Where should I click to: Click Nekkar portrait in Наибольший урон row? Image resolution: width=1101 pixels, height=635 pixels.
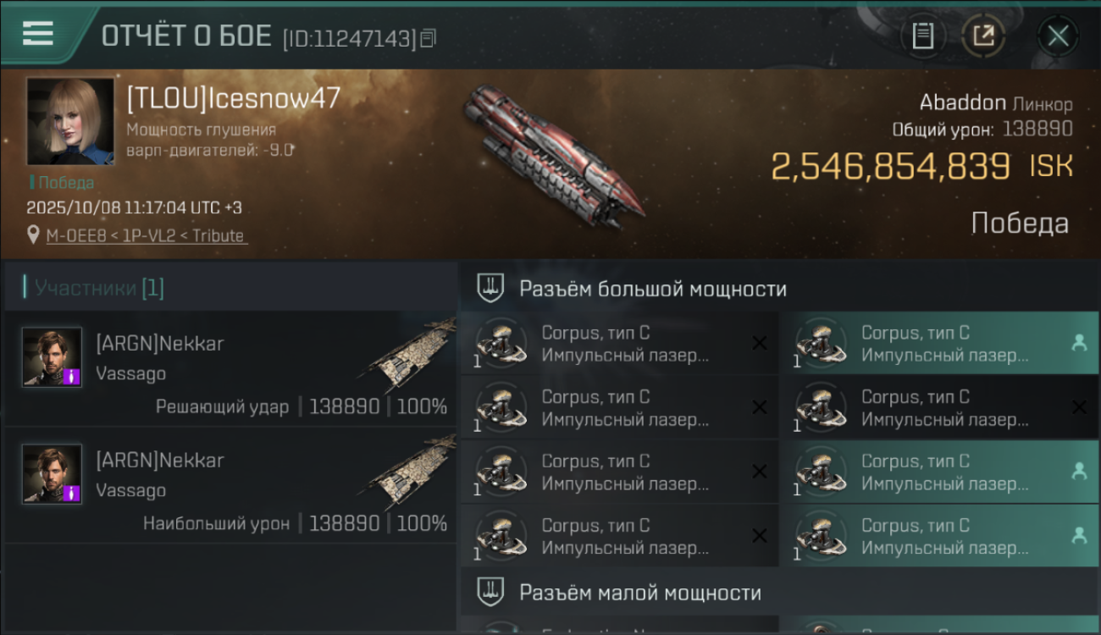(52, 473)
